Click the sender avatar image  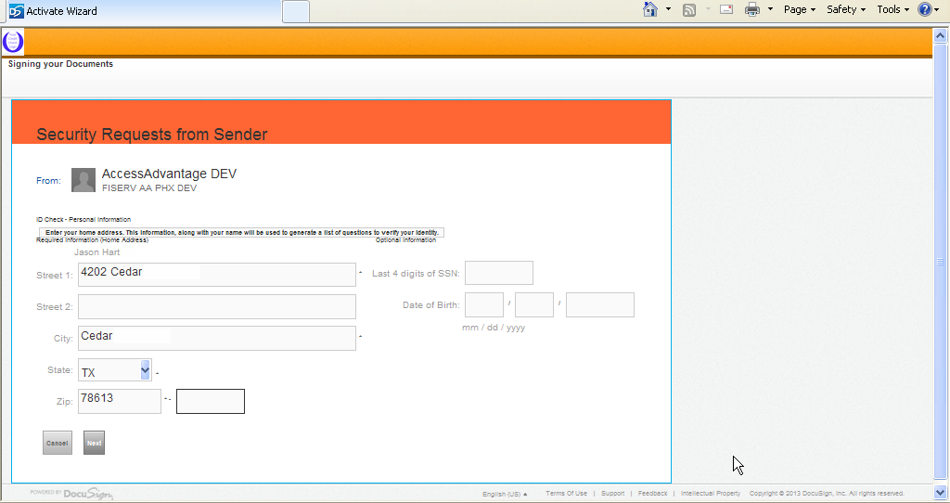pyautogui.click(x=83, y=180)
